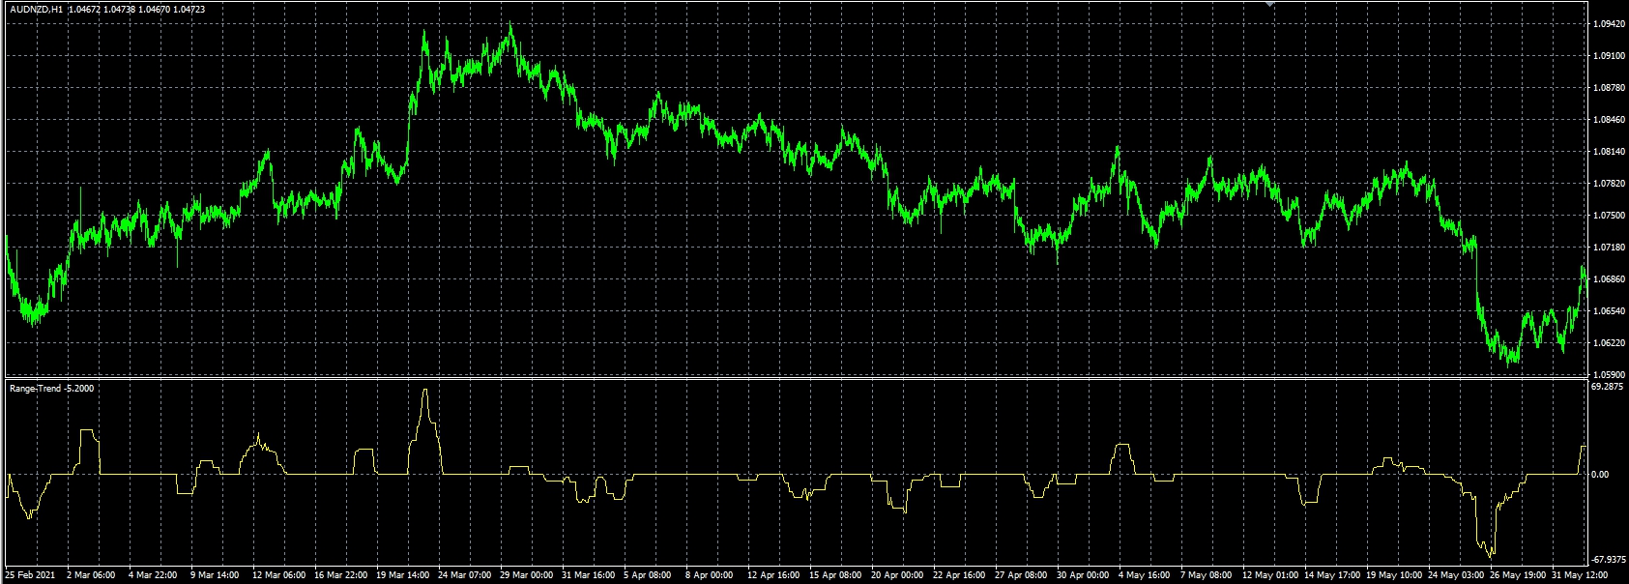Click the 7 May 08:00 time label

1207,575
